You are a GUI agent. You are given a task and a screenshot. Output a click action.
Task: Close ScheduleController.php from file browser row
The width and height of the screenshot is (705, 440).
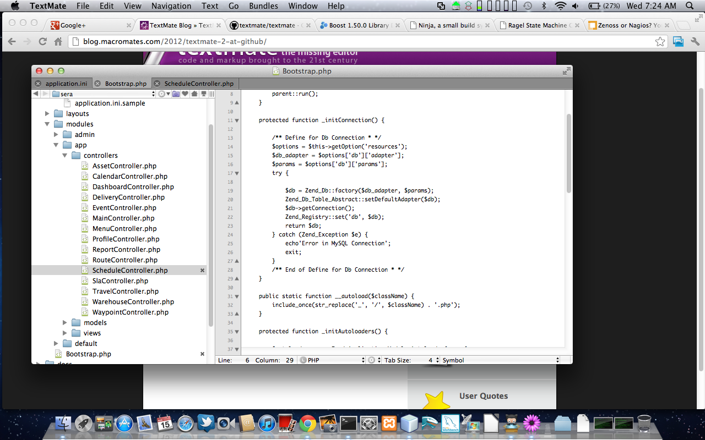(202, 271)
